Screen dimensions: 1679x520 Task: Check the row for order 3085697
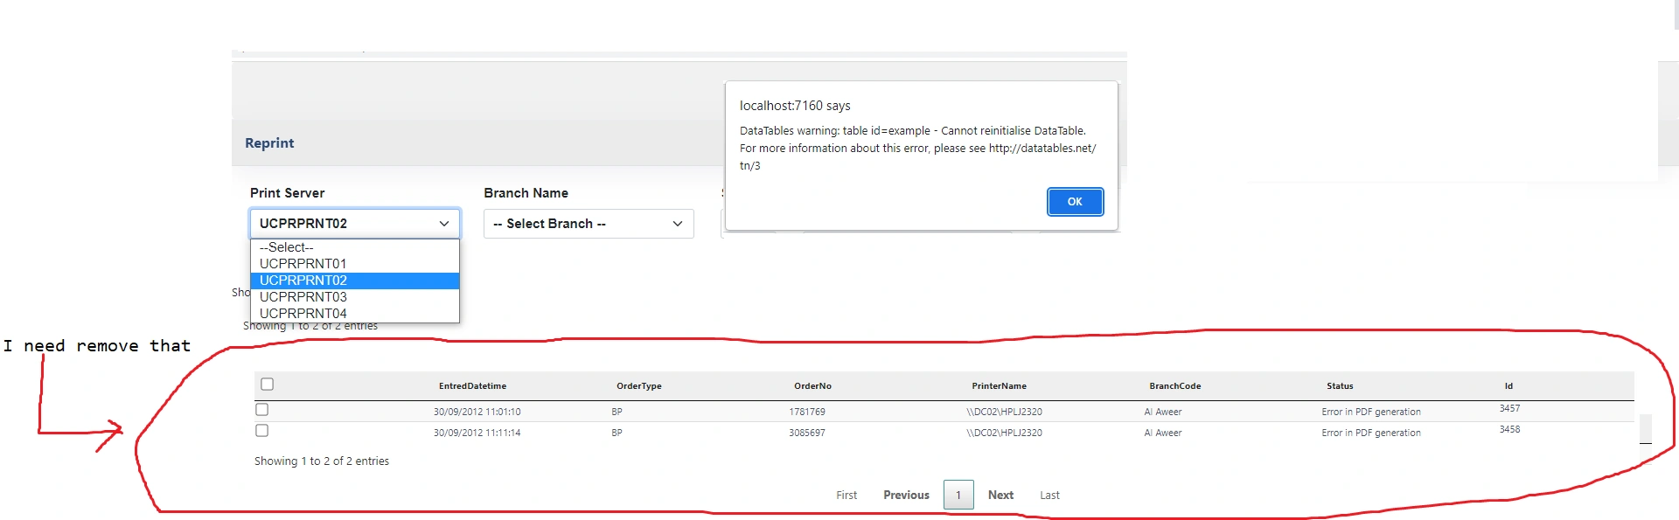pos(262,431)
